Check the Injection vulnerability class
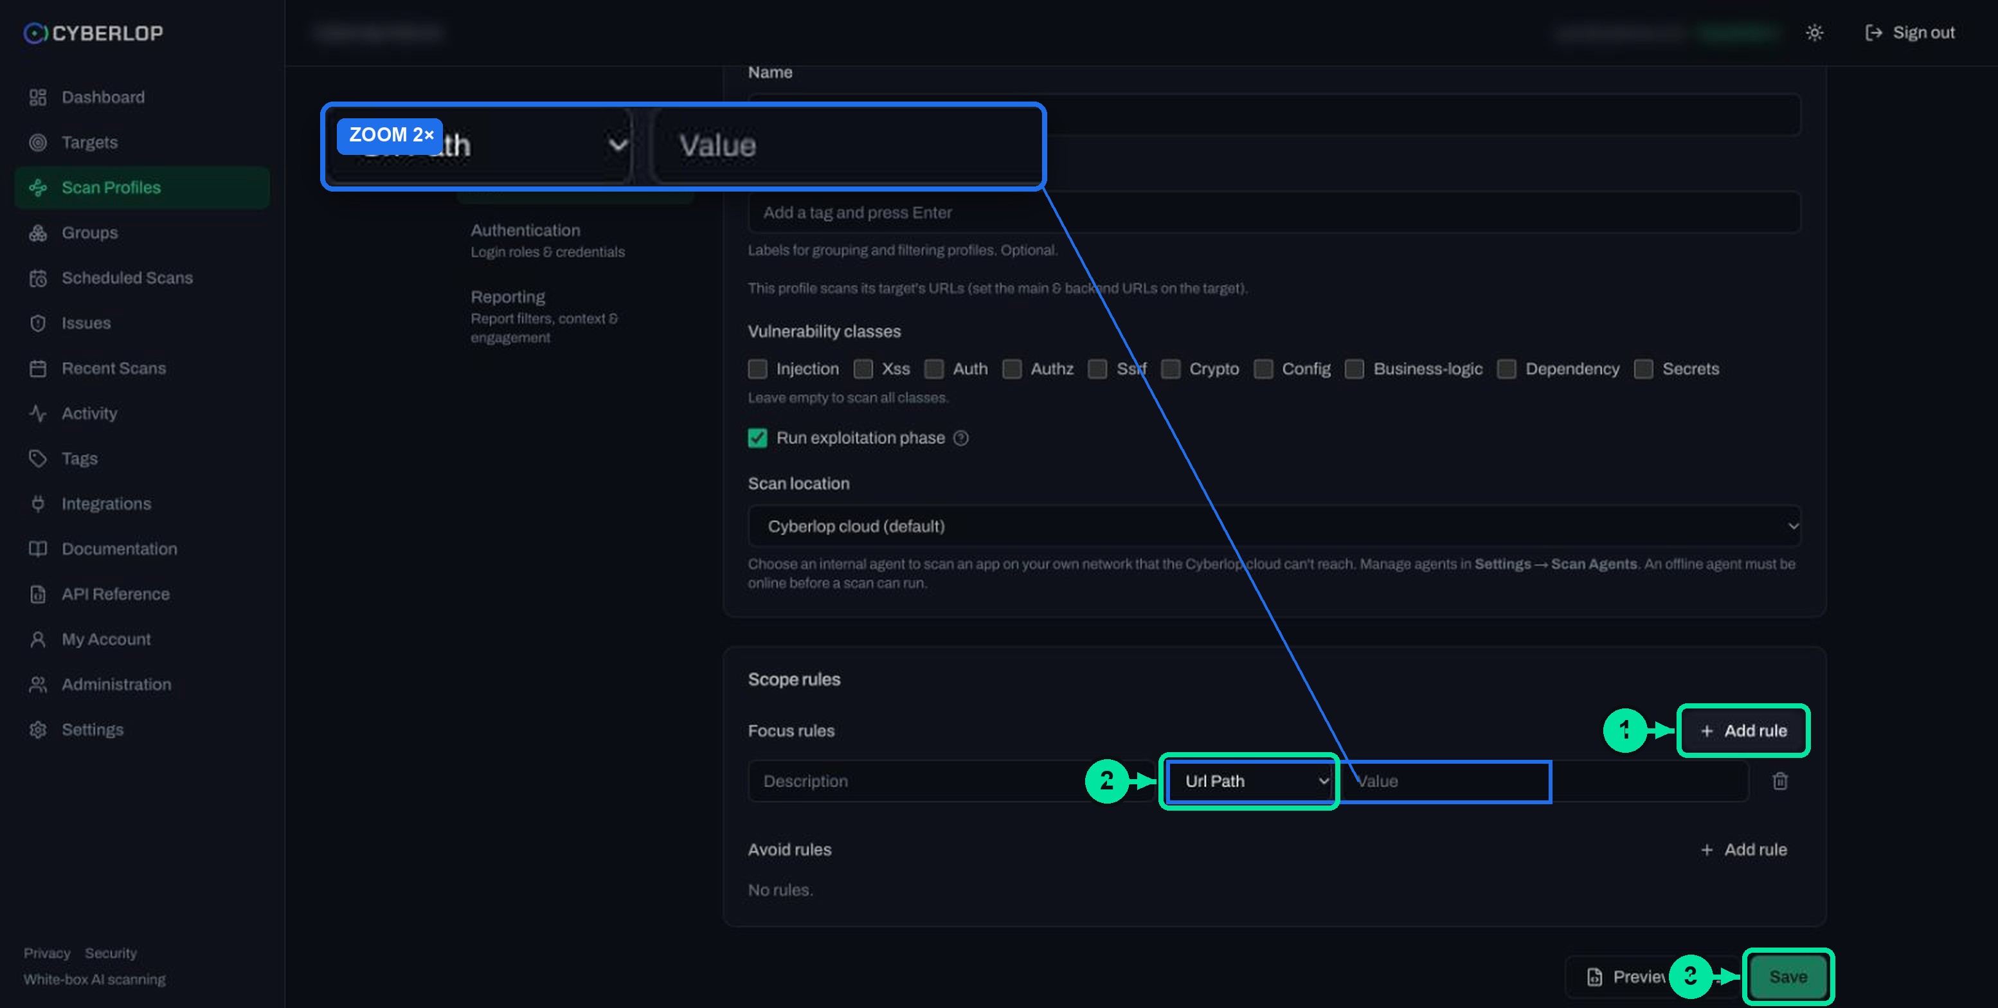 757,369
